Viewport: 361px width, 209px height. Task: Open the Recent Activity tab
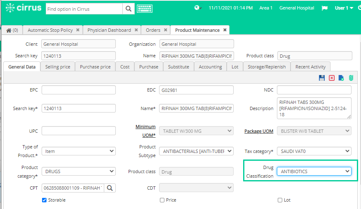click(310, 67)
